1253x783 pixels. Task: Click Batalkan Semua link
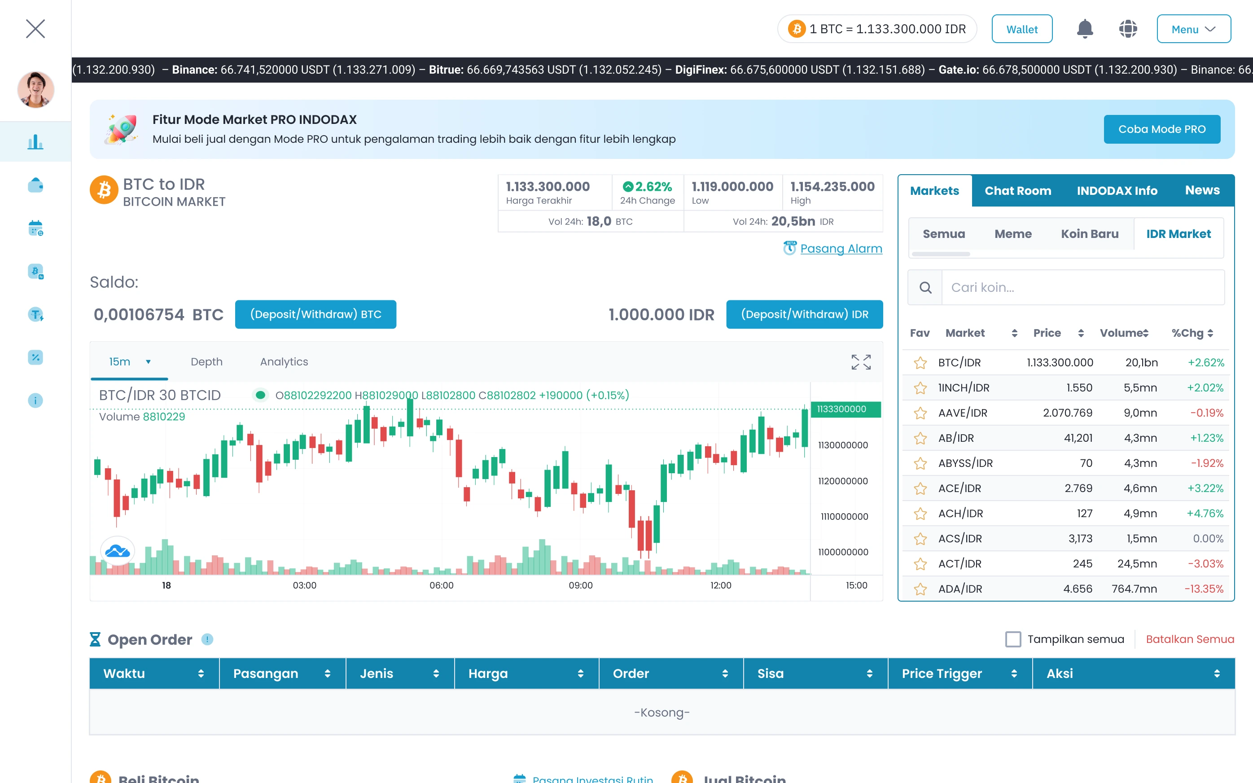point(1189,639)
